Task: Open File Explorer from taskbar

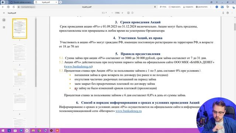Action: 33,130
